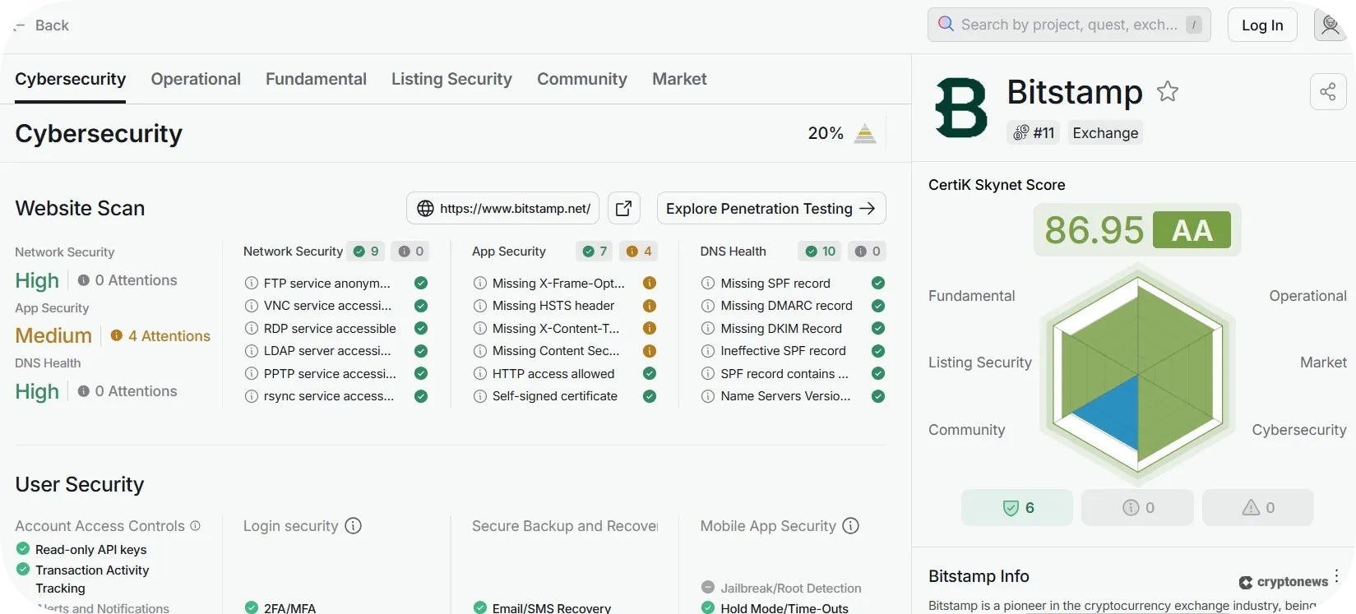Expand the Missing HSTS header item
The width and height of the screenshot is (1356, 614).
click(553, 306)
